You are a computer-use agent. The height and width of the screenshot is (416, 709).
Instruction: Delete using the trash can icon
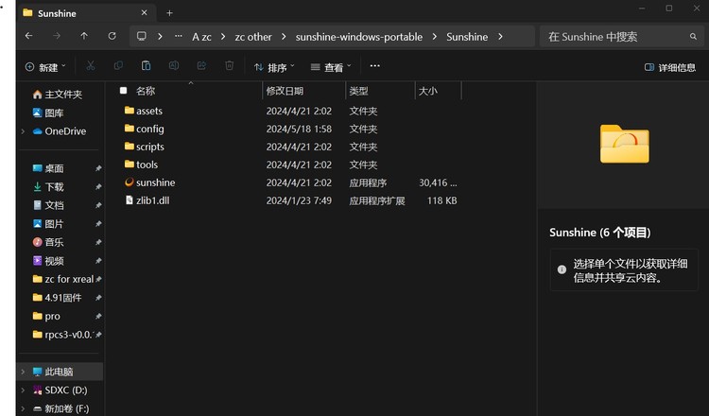coord(230,66)
